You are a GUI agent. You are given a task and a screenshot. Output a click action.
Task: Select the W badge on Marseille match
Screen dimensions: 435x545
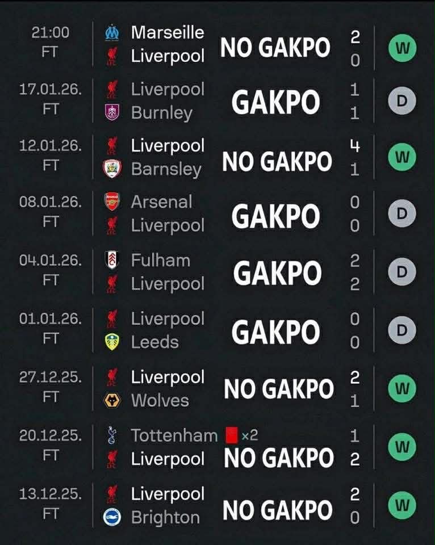403,49
